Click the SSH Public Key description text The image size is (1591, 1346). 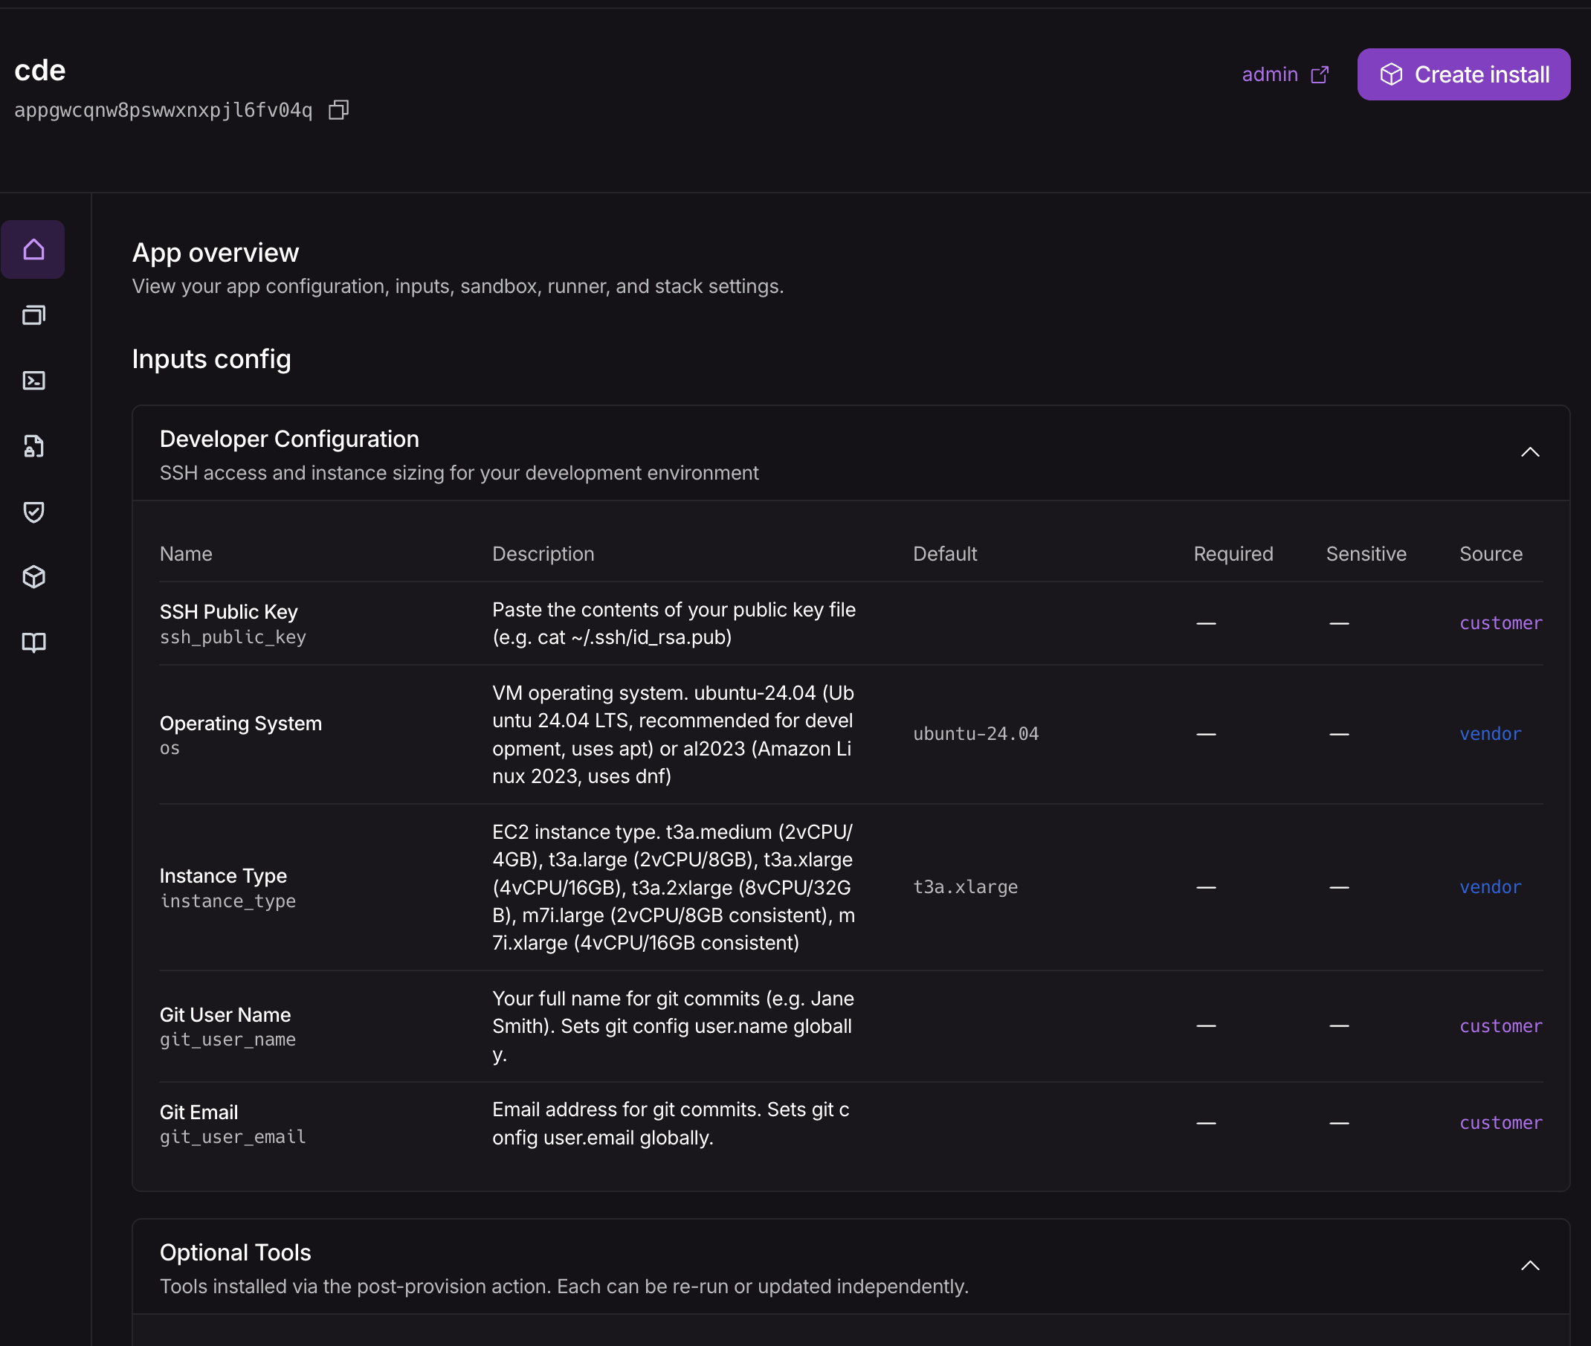(x=674, y=623)
